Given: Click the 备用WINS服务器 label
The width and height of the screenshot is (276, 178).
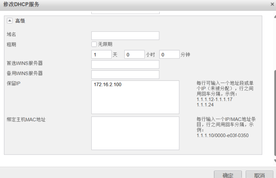Looking at the screenshot, I should click(25, 73).
